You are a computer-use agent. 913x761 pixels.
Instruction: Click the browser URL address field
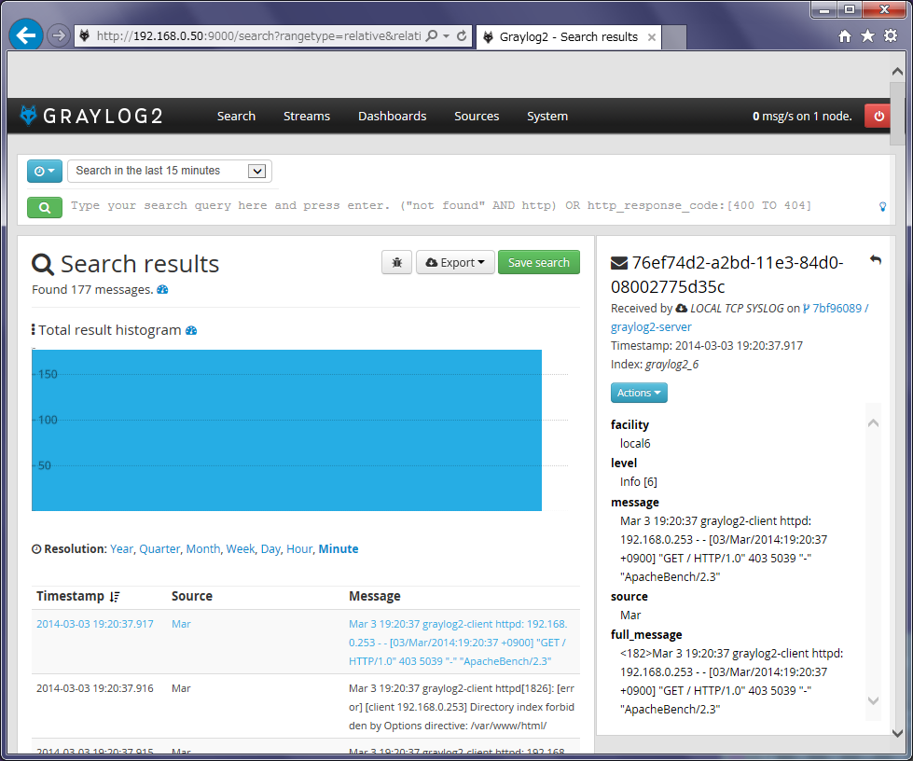[258, 36]
